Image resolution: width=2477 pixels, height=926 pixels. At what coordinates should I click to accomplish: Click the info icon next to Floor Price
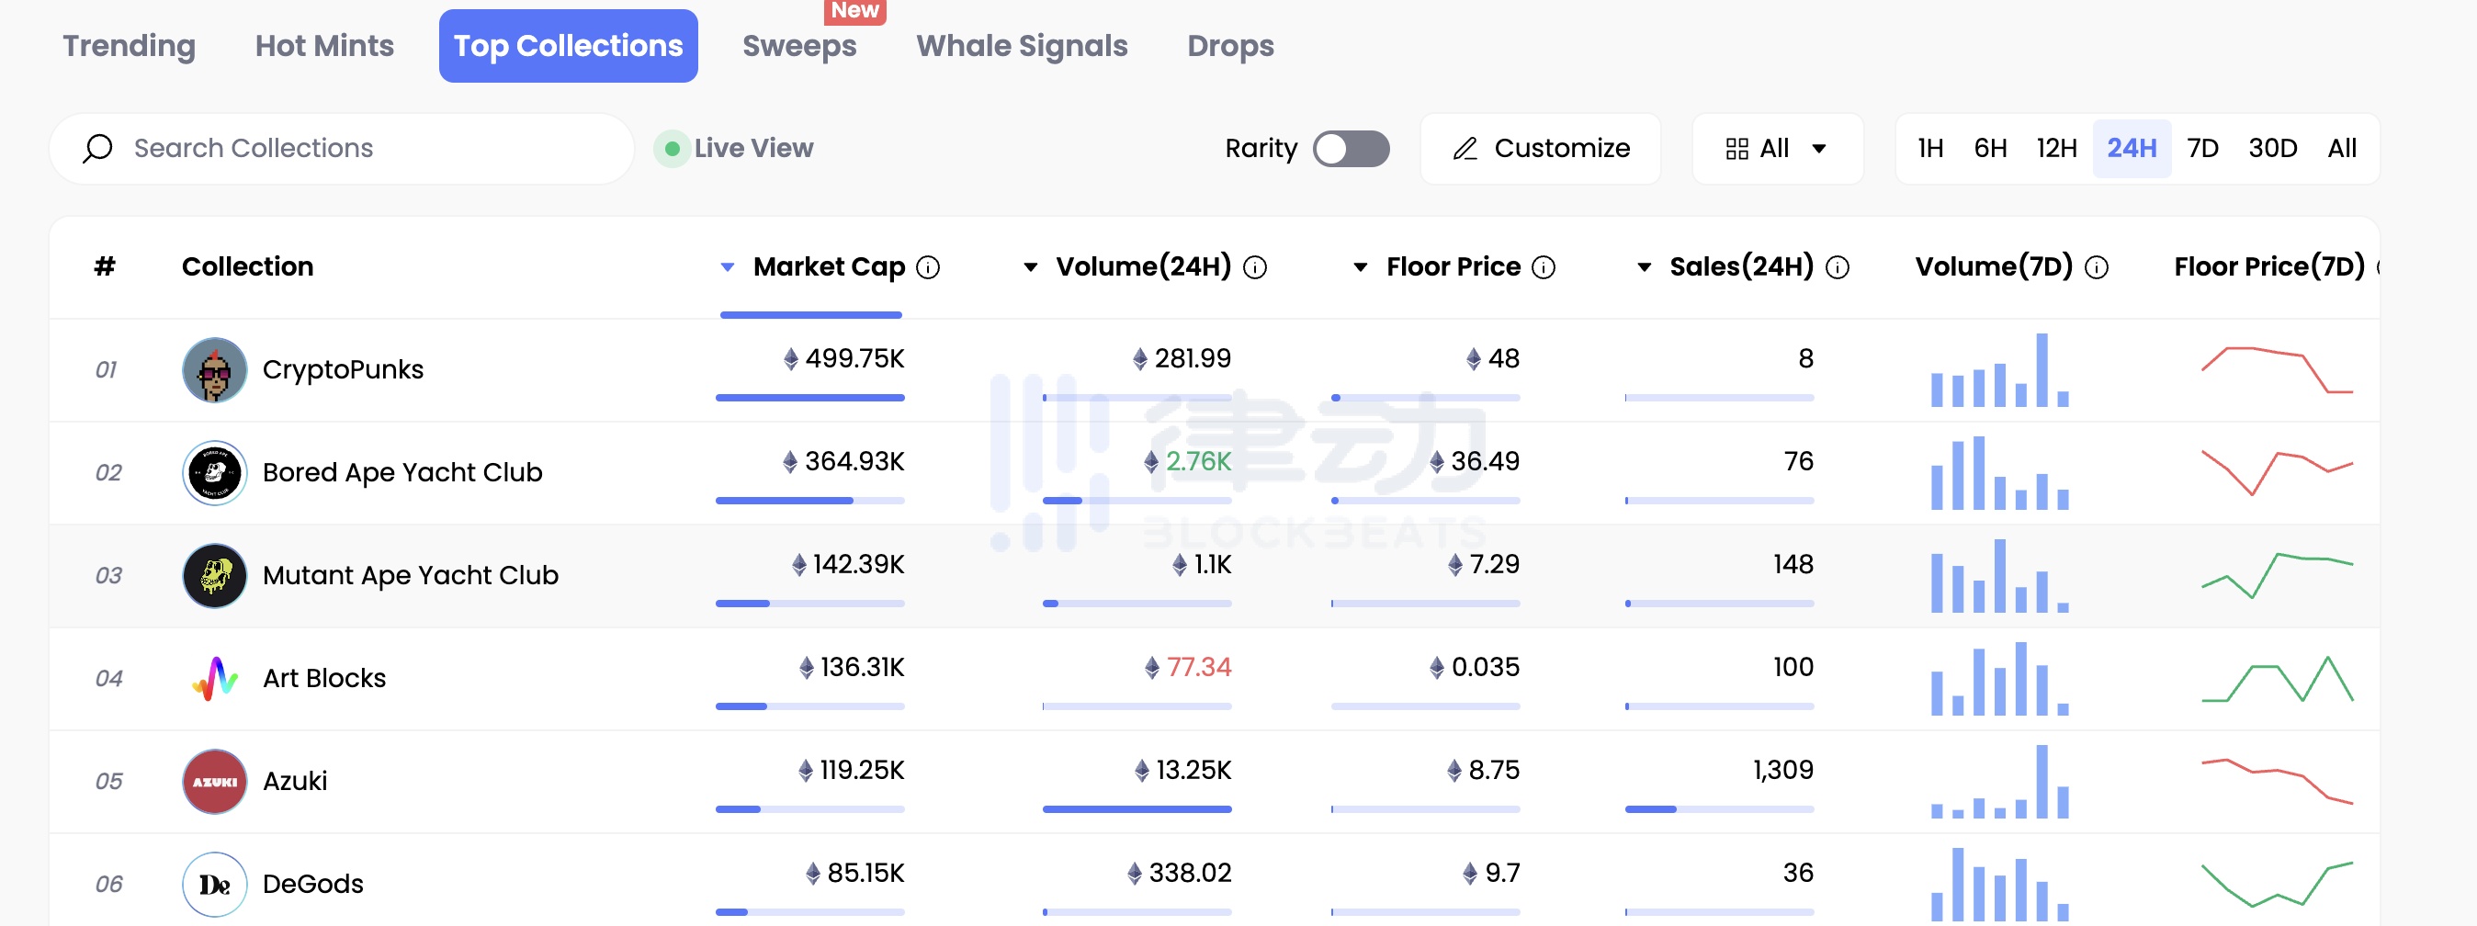tap(1544, 267)
